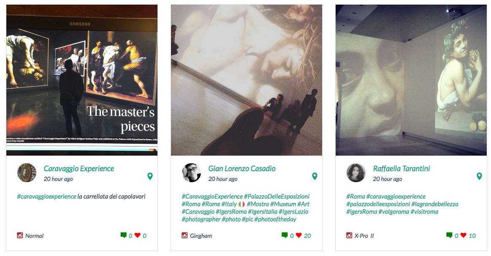Open Raffaella Tarantini profile link
Viewport: 491px width, 256px height.
click(401, 168)
